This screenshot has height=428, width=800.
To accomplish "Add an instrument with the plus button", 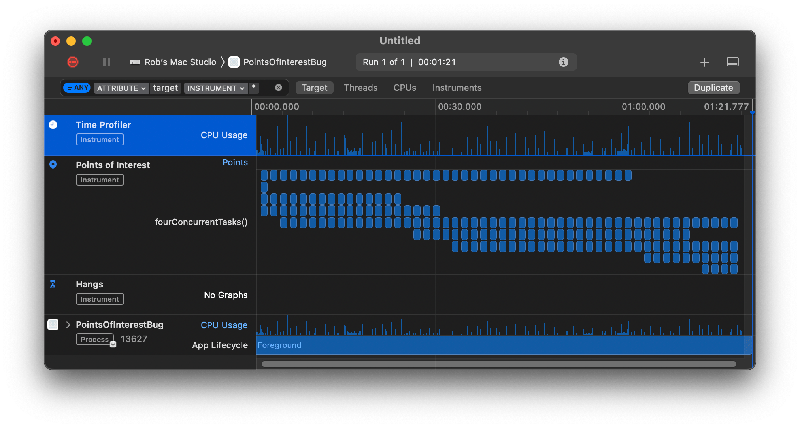I will tap(704, 62).
